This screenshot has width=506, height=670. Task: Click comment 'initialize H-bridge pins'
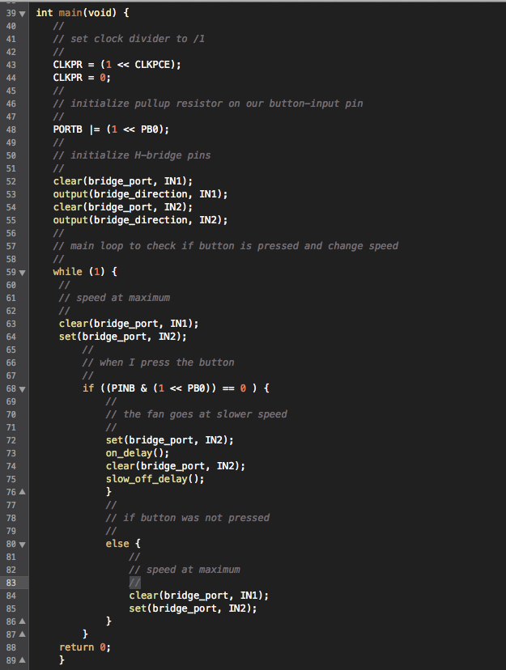click(x=141, y=155)
